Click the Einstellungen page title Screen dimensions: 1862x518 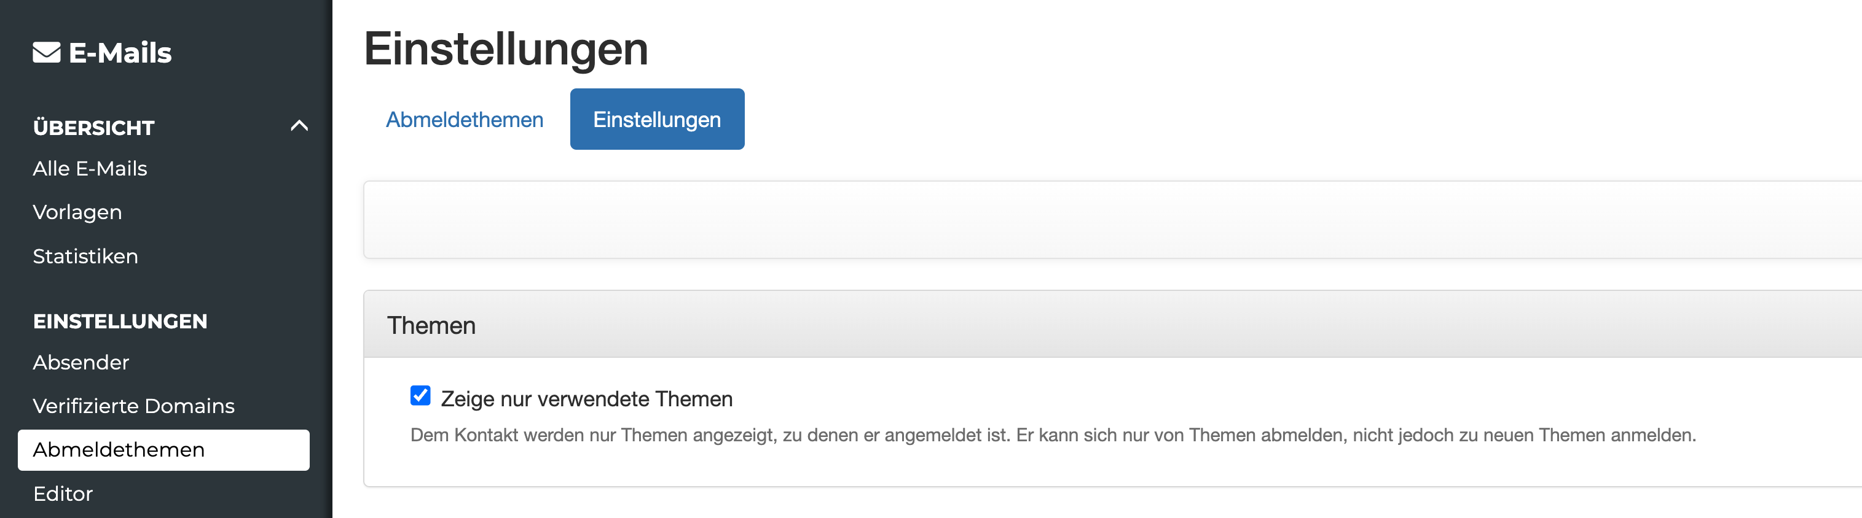point(506,48)
